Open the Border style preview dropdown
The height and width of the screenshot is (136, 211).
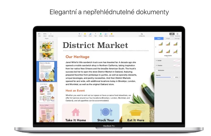coord(177,61)
